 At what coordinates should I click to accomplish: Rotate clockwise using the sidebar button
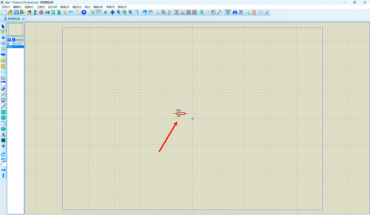3,155
